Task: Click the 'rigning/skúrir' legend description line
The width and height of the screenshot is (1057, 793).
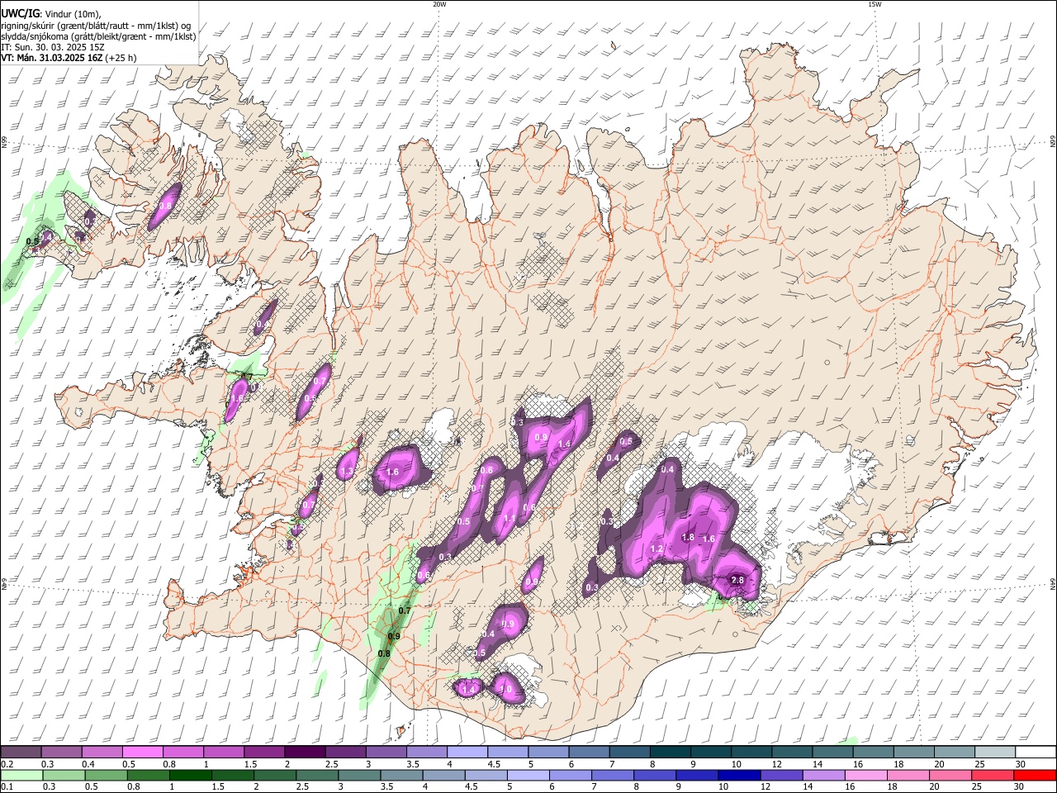Action: click(x=96, y=26)
